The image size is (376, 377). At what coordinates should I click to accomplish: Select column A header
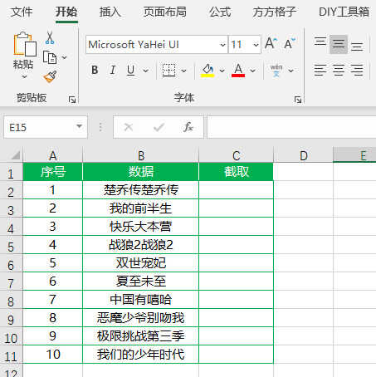click(x=53, y=155)
